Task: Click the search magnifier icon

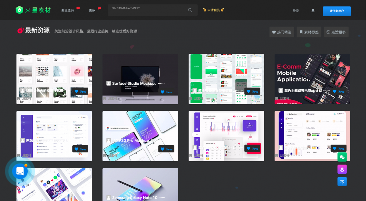Action: [x=190, y=10]
